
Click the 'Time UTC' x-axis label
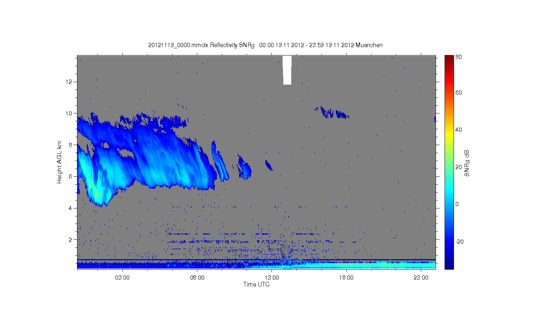pos(256,284)
